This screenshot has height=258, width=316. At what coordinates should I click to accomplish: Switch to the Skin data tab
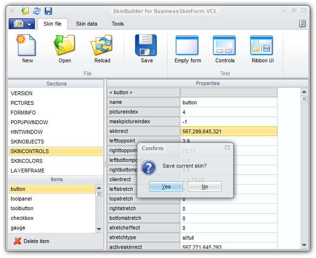click(x=87, y=24)
